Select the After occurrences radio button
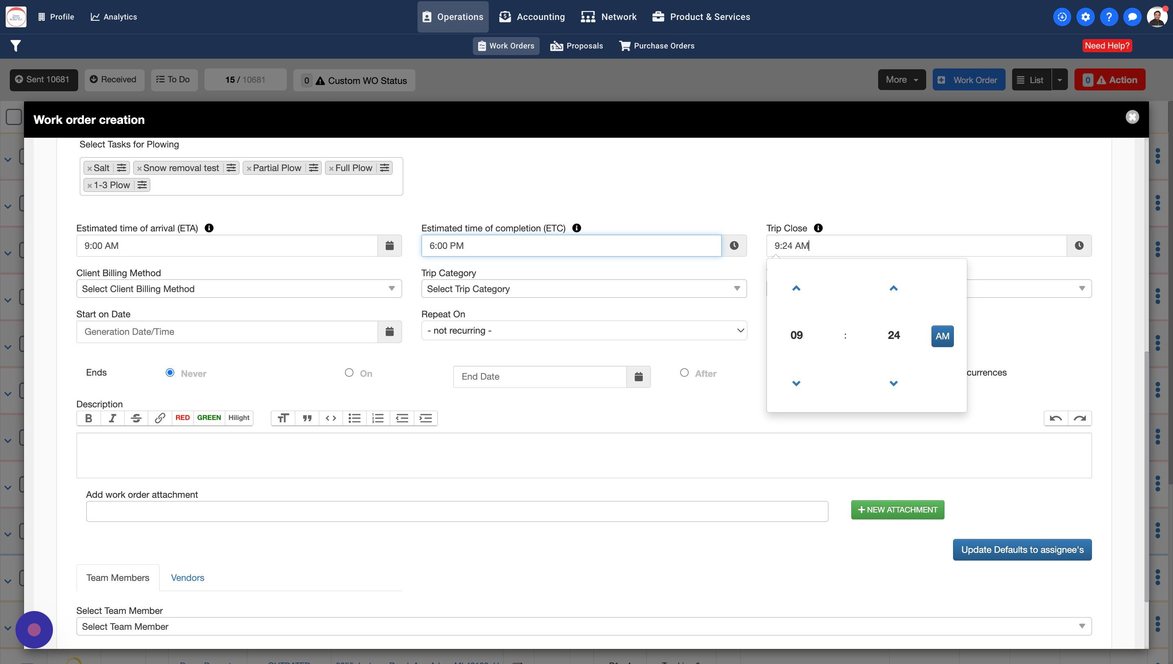This screenshot has height=664, width=1173. point(684,373)
